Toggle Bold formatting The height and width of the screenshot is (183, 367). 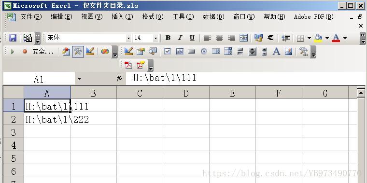[168, 38]
